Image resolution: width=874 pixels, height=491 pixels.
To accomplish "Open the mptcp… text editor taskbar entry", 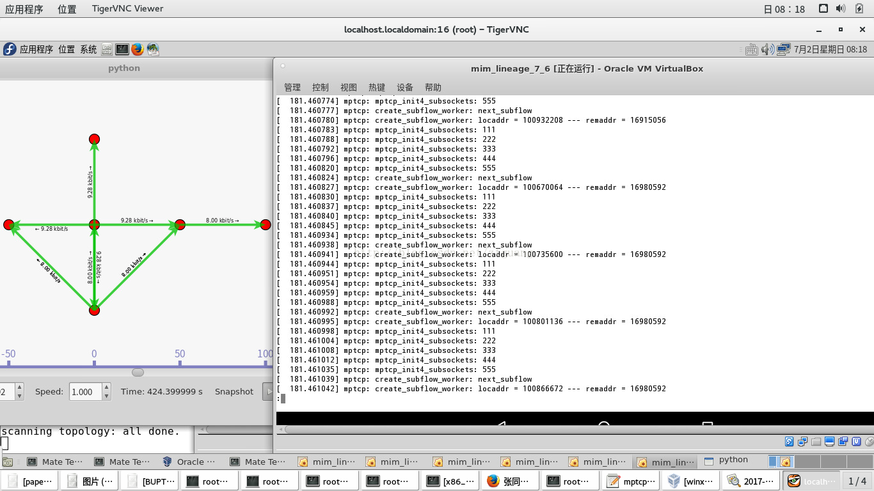I will [x=630, y=481].
